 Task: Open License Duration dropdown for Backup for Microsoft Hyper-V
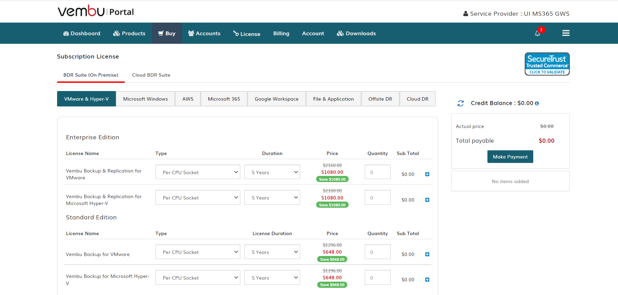tap(272, 278)
